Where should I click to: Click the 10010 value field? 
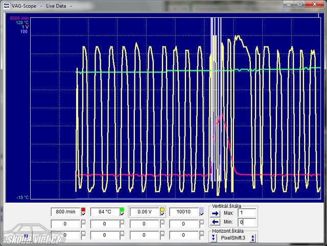click(x=184, y=212)
